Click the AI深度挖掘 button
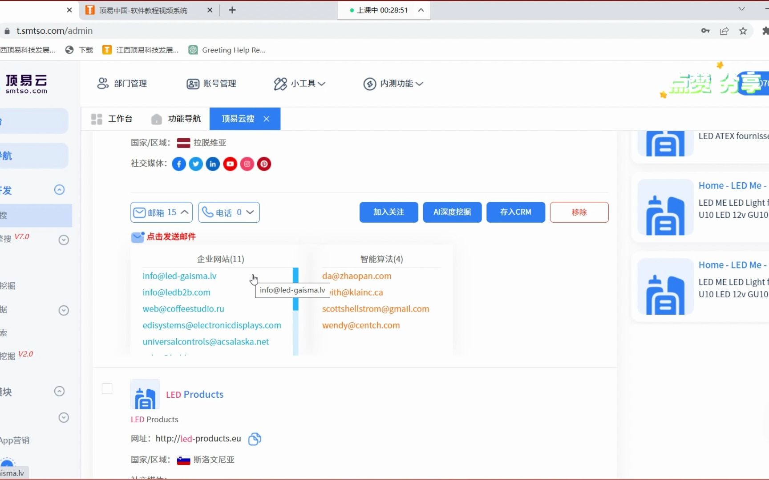Screen dimensions: 769x480 [452, 212]
